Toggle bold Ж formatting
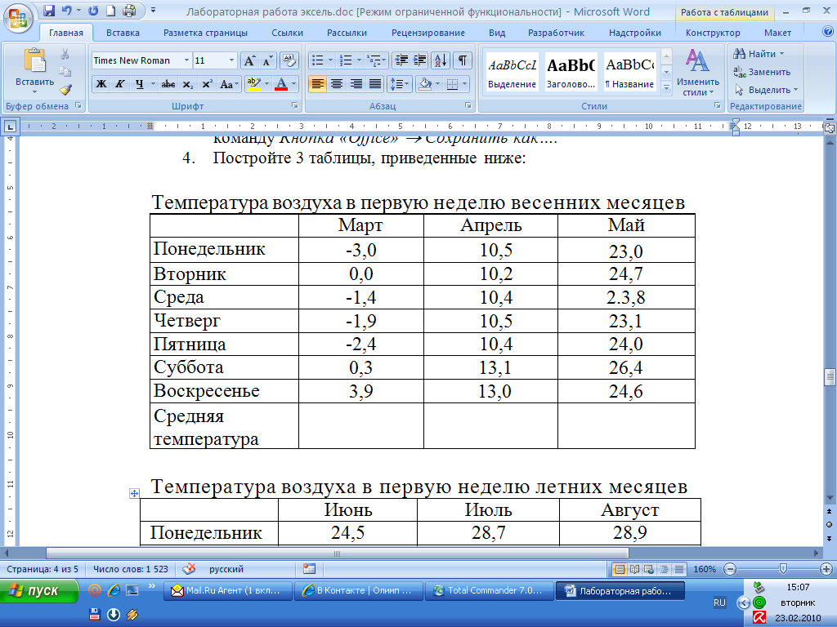This screenshot has width=837, height=627. pos(101,84)
